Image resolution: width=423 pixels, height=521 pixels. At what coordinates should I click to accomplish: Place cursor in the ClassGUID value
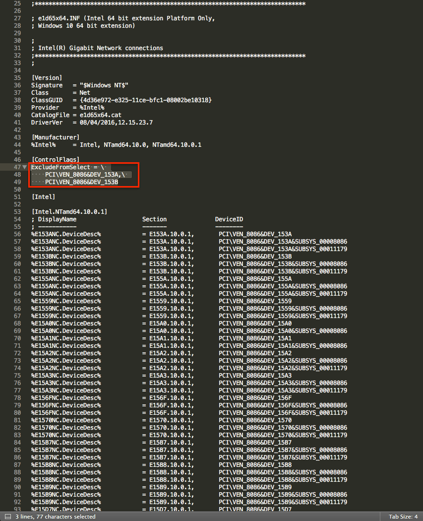pos(142,100)
